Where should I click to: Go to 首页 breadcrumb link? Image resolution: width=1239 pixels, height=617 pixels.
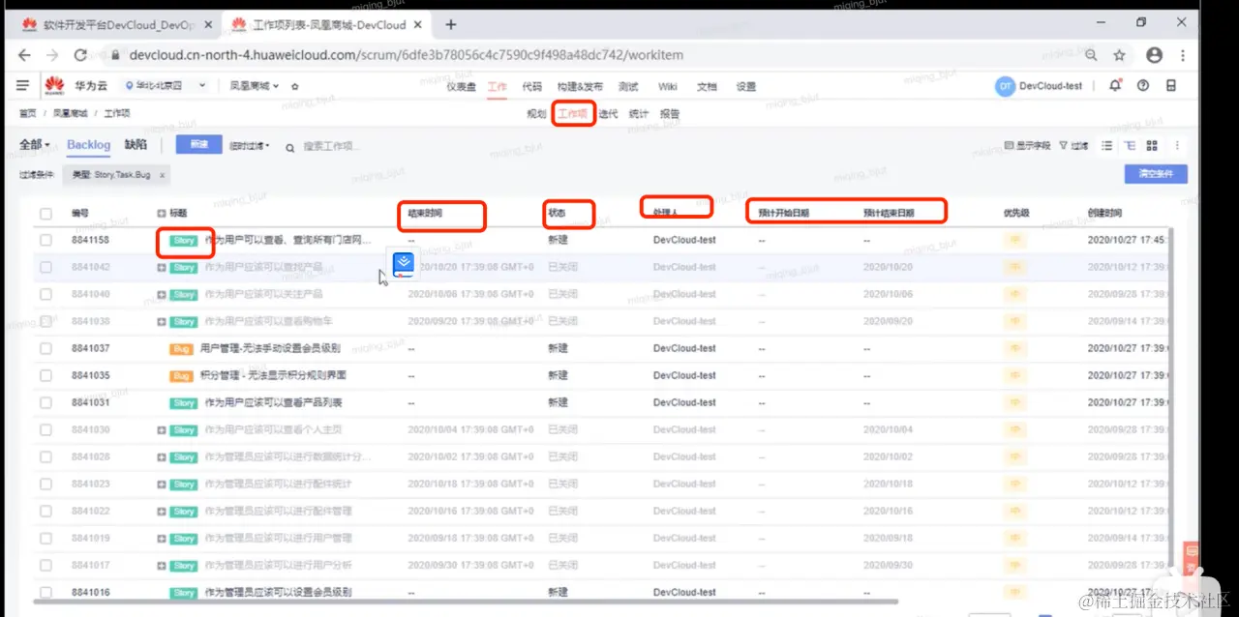tap(28, 113)
